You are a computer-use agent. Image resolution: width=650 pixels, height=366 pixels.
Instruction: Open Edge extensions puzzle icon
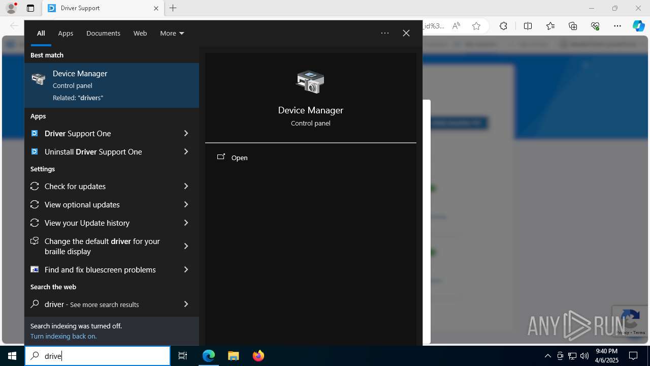[503, 26]
